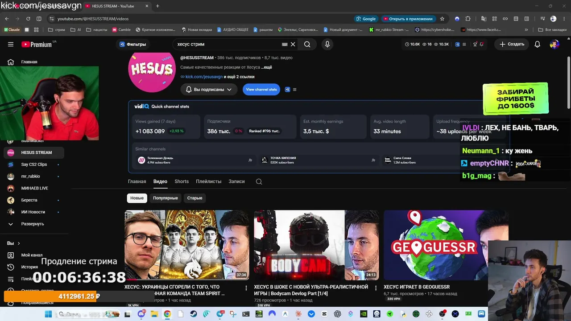Reload the page in Chrome
571x321 pixels.
coord(28,19)
